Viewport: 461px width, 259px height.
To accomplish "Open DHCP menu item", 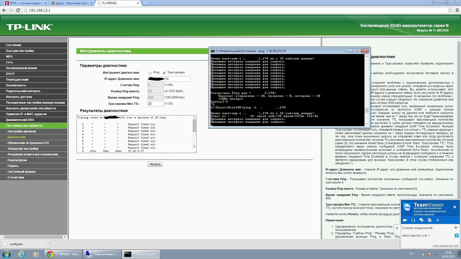I will tap(34, 74).
